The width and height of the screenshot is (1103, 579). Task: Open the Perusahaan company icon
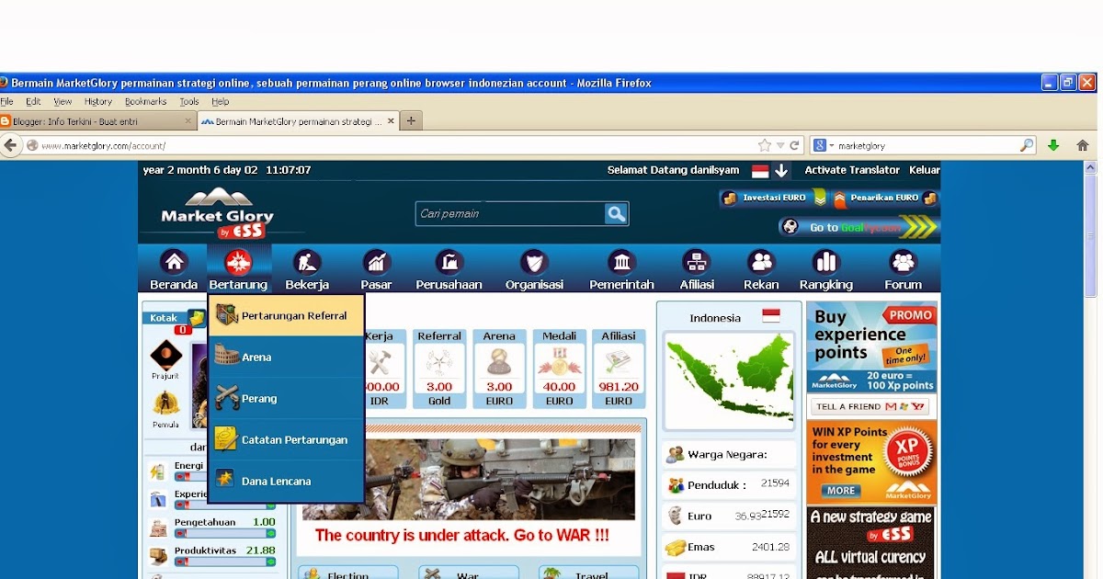pos(449,262)
